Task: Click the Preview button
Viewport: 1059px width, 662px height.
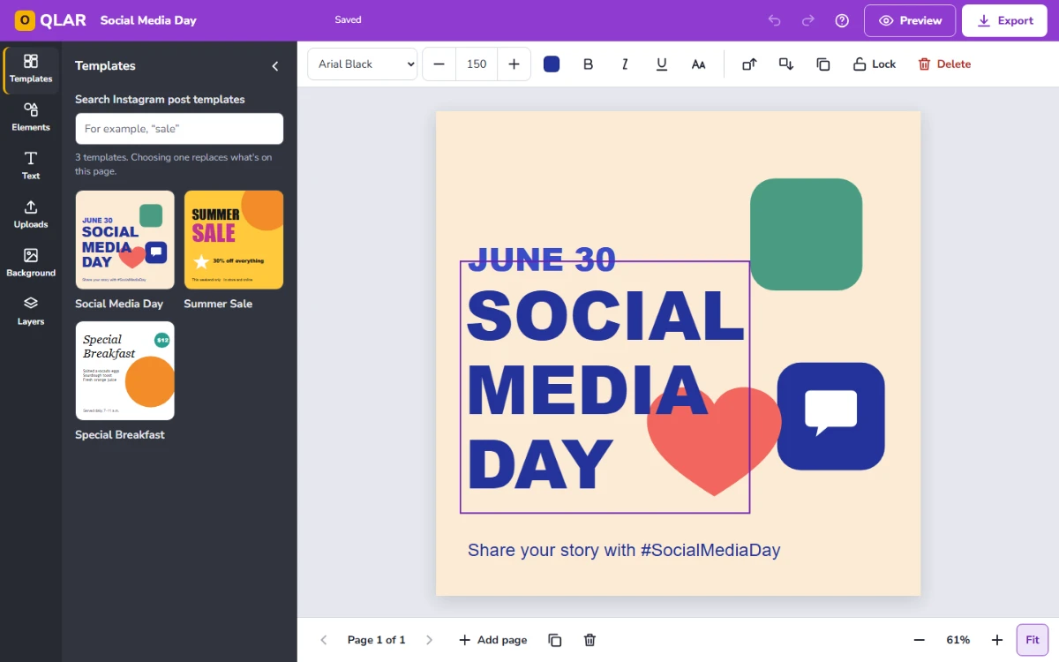Action: coord(910,20)
